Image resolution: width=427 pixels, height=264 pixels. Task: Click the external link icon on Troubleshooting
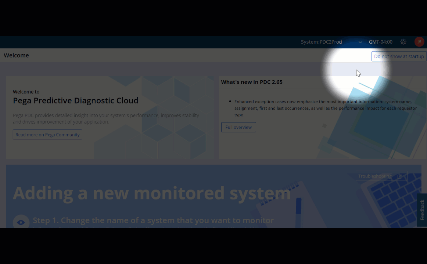399,176
